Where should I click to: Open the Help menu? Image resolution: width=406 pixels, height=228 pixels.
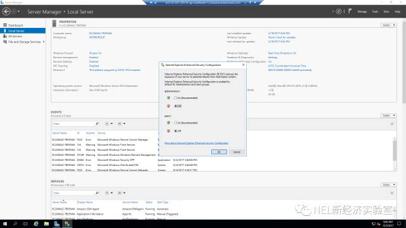(397, 11)
